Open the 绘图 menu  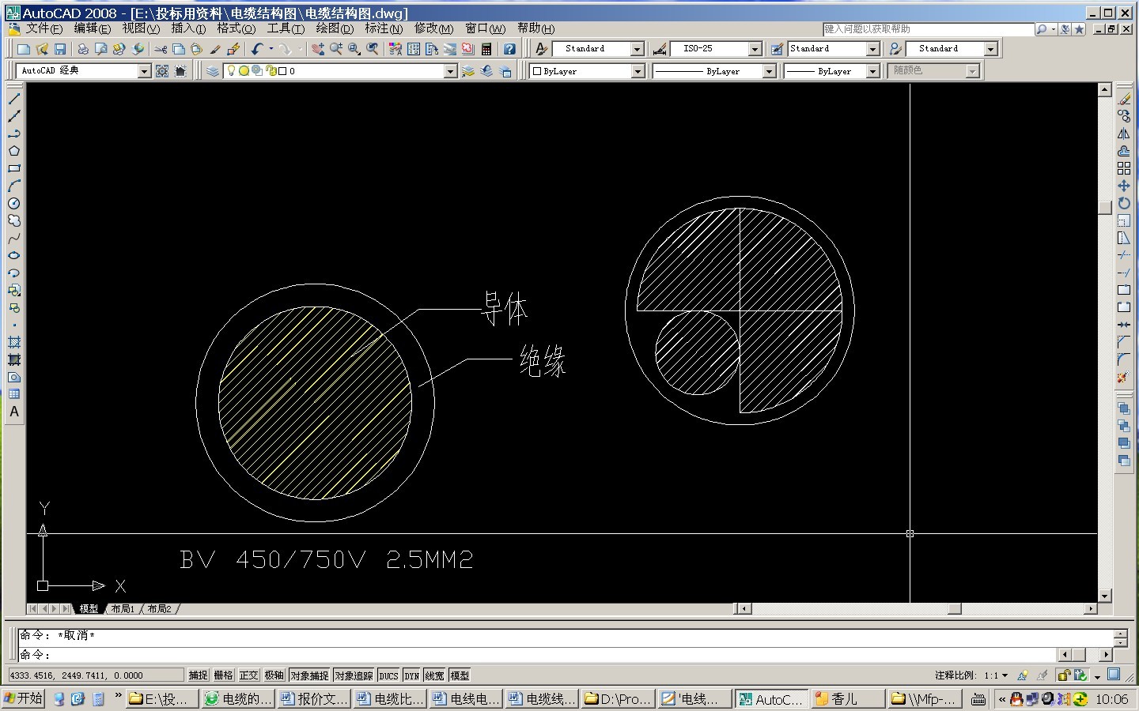pos(334,28)
